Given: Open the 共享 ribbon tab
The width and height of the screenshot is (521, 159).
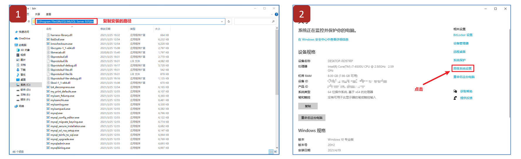Looking at the screenshot, I should 38,14.
